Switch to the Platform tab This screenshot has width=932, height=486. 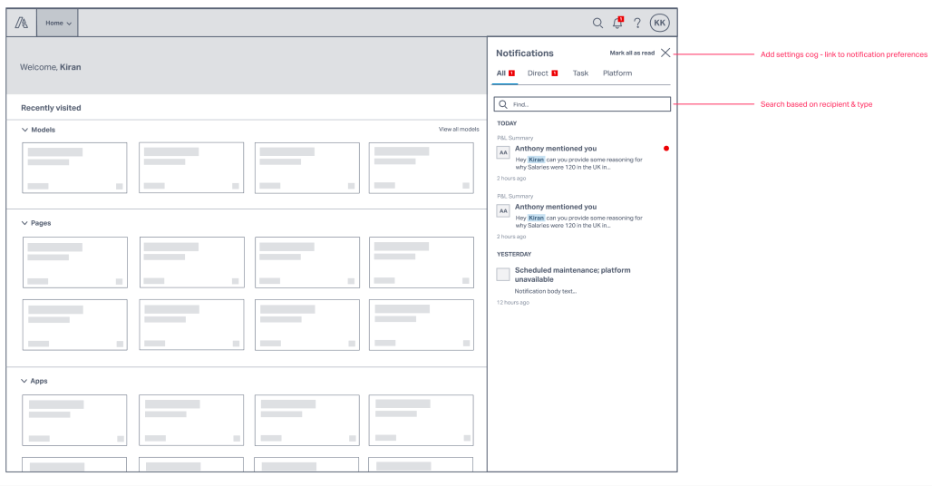(x=617, y=73)
